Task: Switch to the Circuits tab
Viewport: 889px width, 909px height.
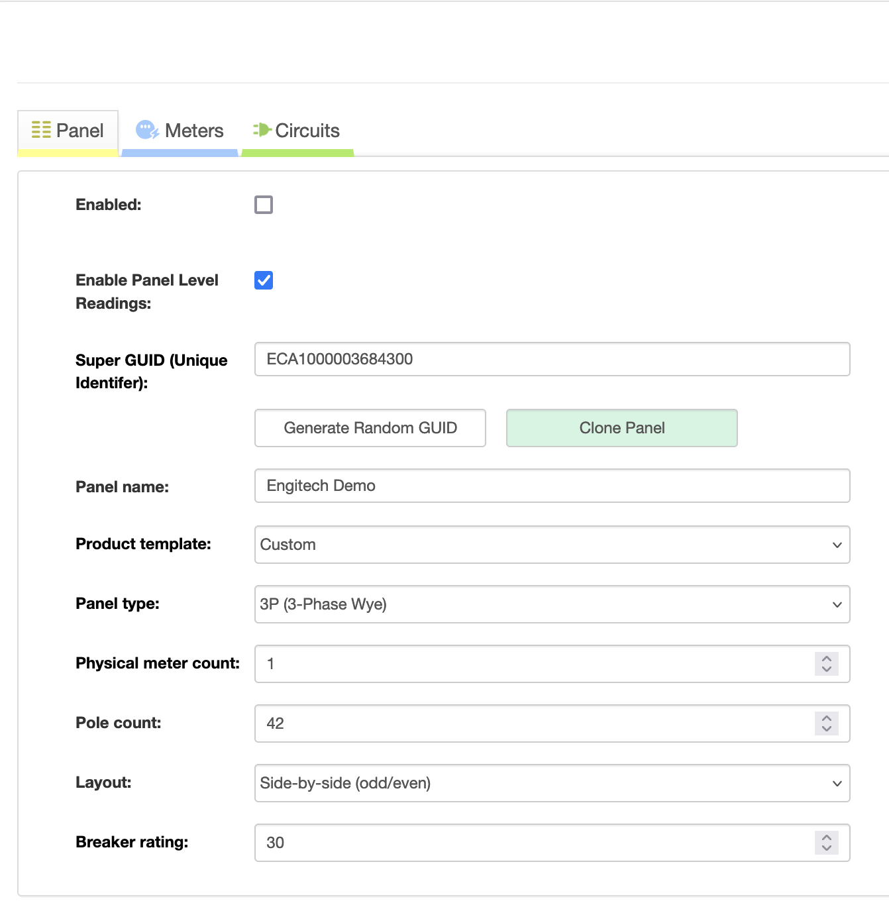Action: (307, 131)
